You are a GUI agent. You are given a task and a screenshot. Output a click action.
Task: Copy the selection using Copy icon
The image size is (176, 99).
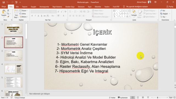tap(8, 13)
